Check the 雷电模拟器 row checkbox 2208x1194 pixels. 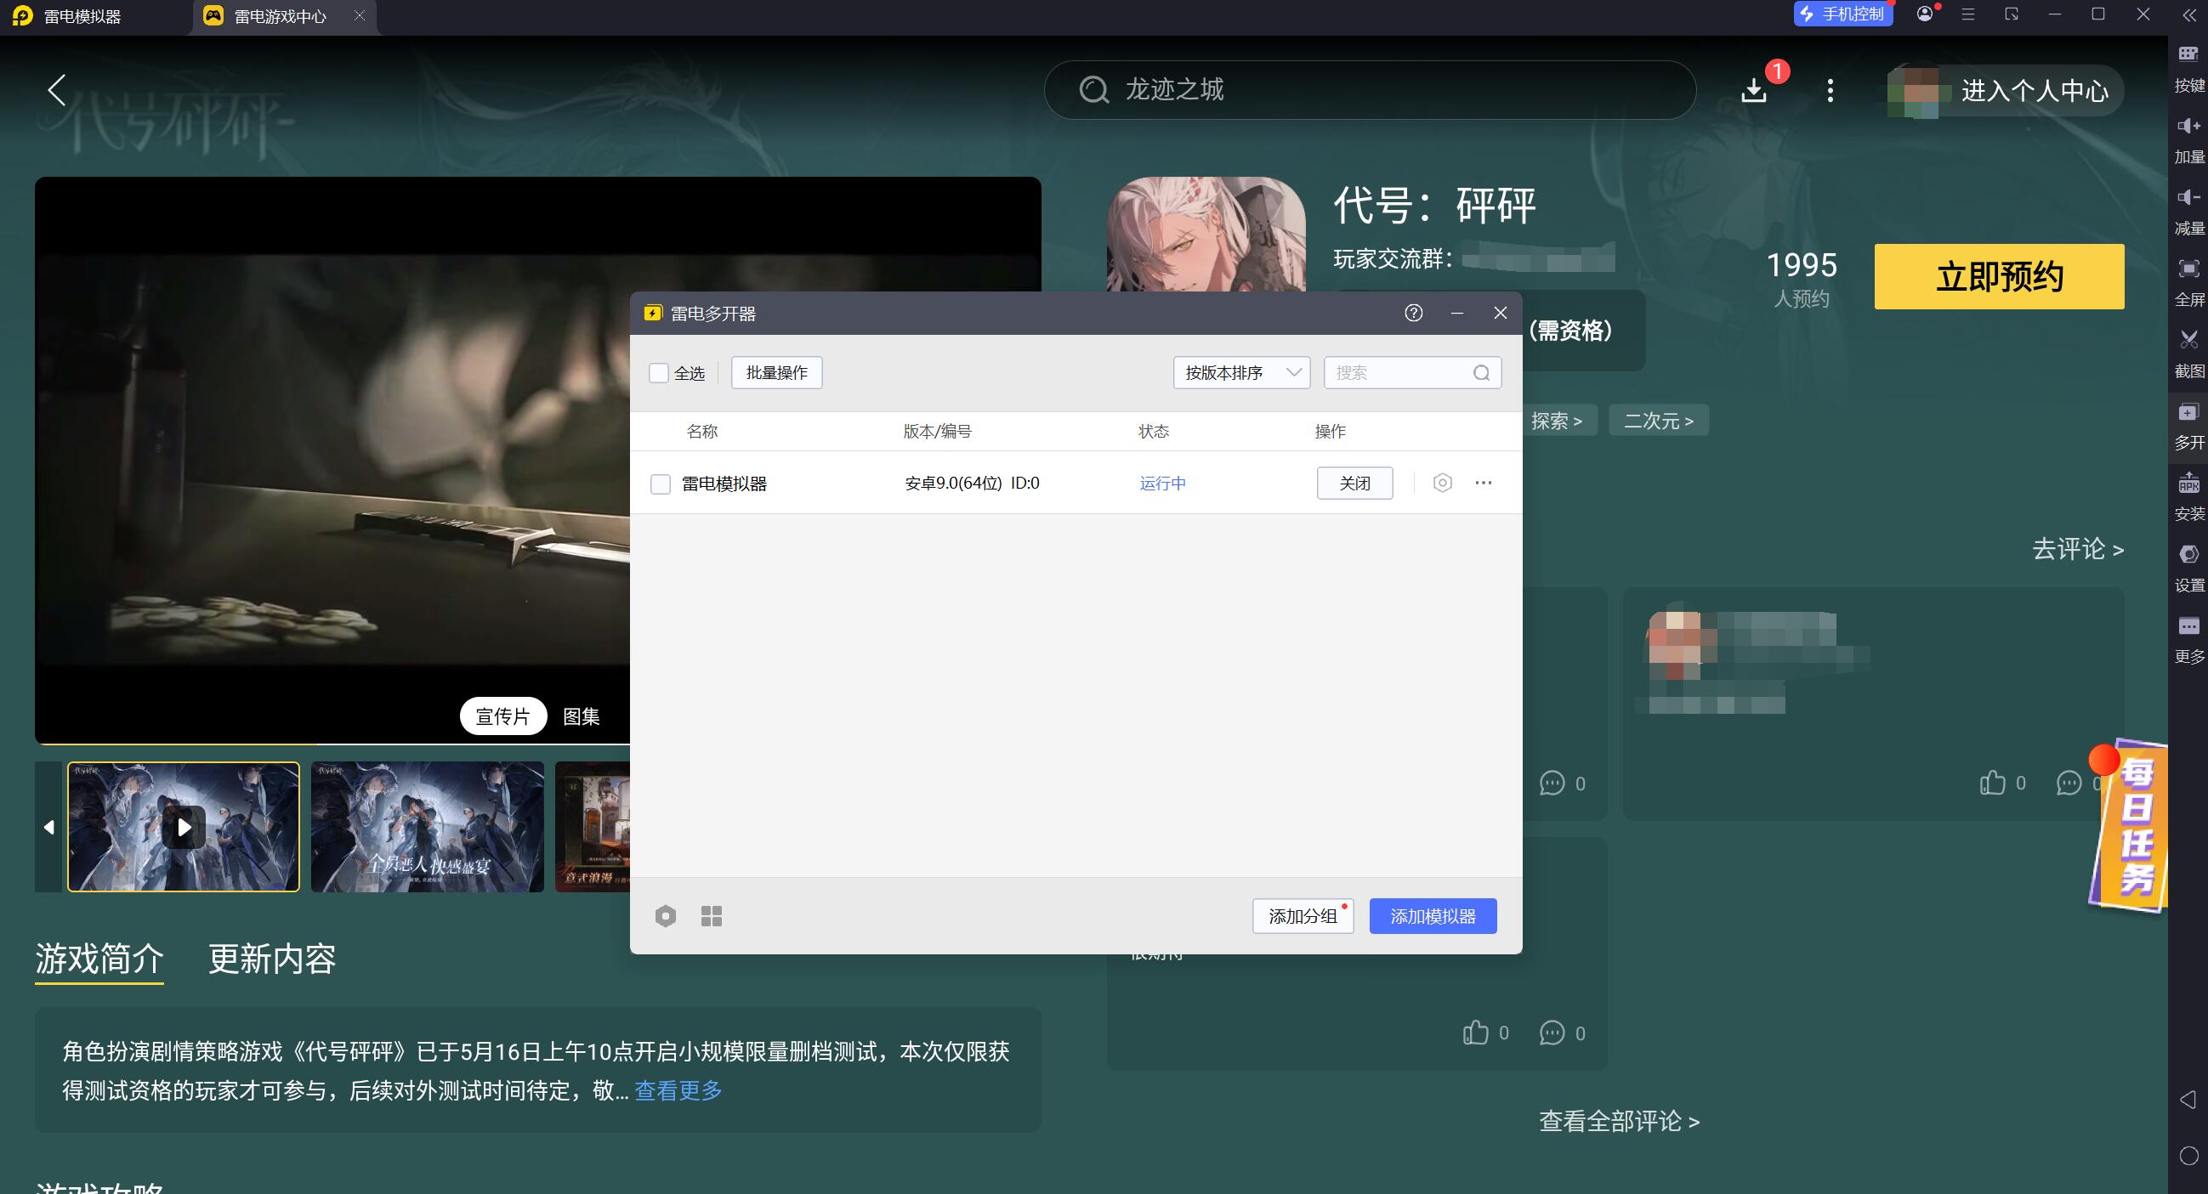coord(660,484)
